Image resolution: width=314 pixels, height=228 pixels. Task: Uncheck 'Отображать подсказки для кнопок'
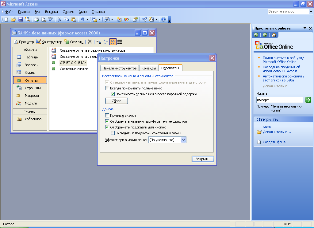[x=107, y=127]
